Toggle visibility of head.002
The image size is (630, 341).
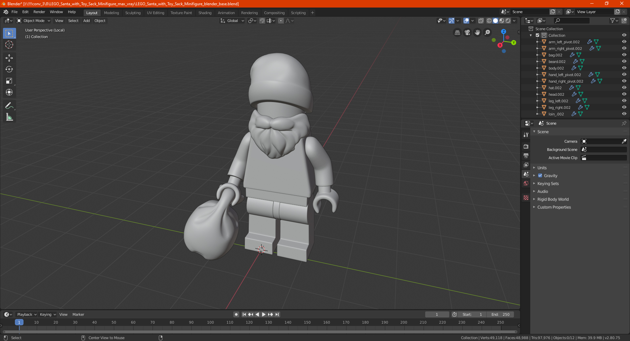pos(624,94)
